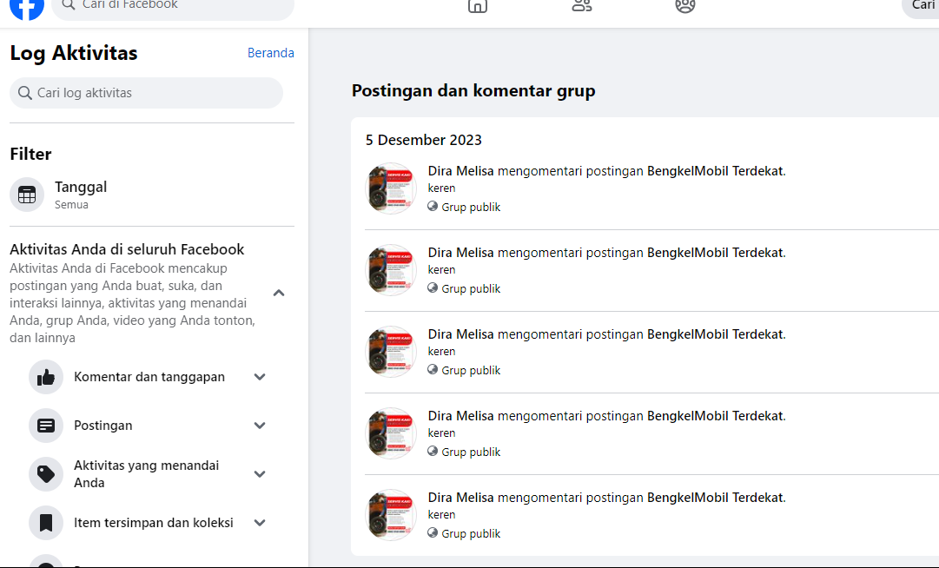Click the second activity's post thumbnail

(391, 270)
